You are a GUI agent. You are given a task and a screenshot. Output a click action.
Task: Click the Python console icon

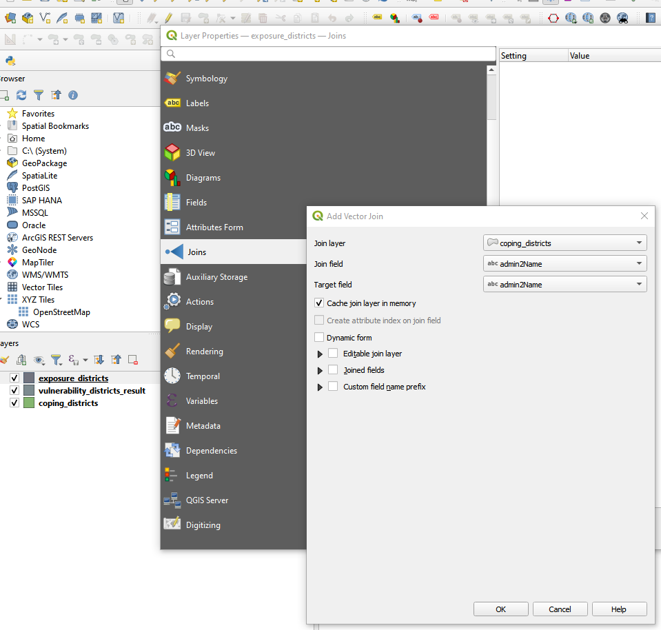pyautogui.click(x=10, y=61)
